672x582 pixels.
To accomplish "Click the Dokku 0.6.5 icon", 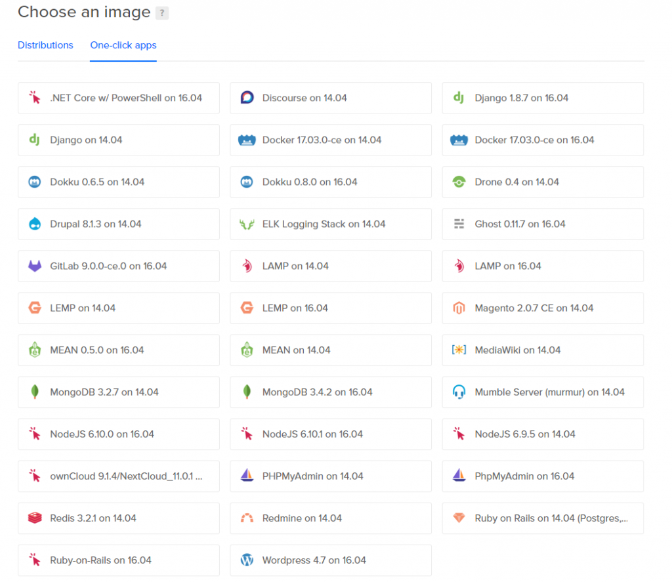I will pyautogui.click(x=35, y=182).
